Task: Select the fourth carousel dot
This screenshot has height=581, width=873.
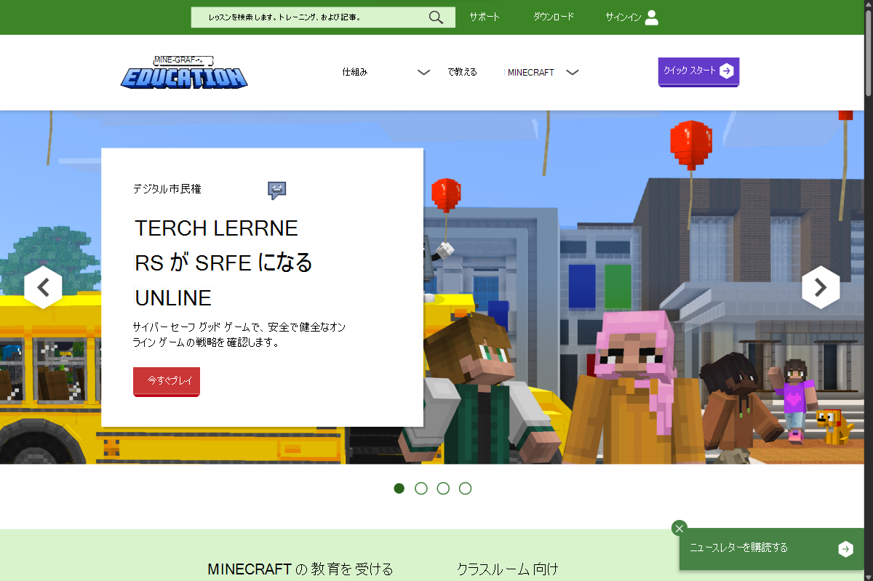Action: pyautogui.click(x=466, y=488)
